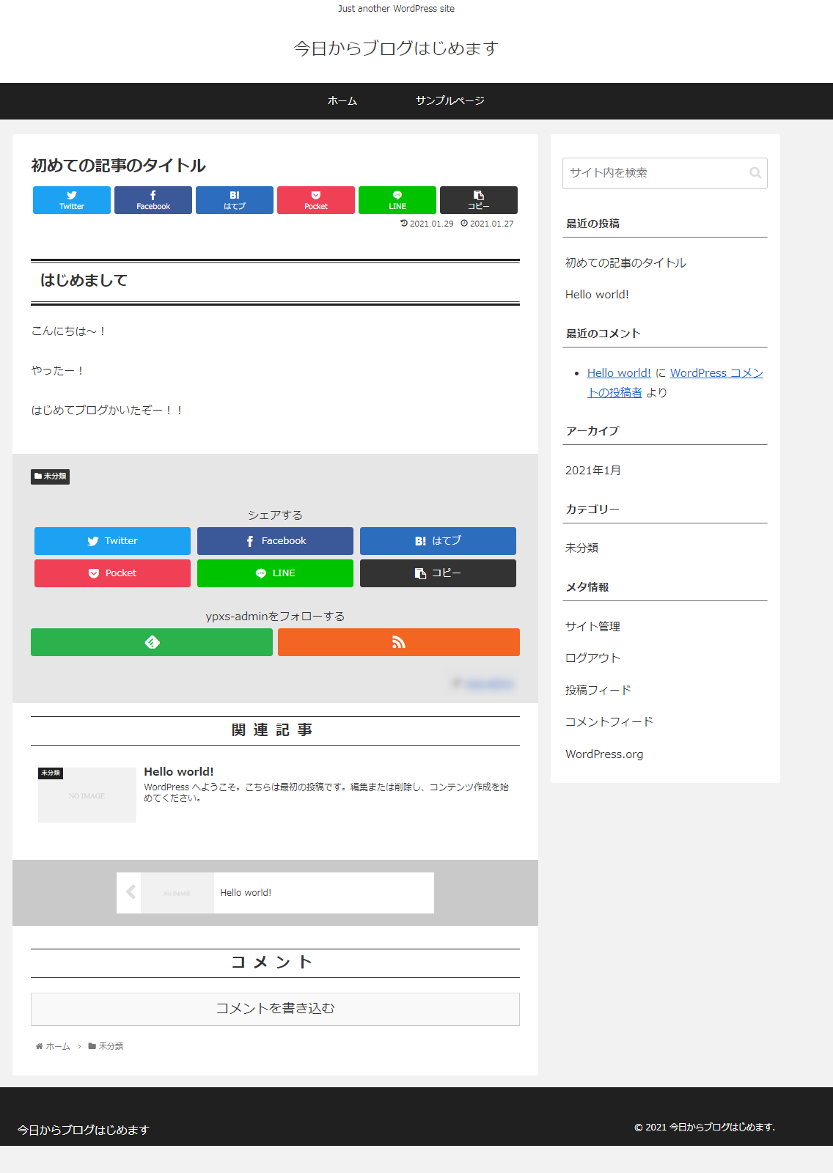This screenshot has height=1173, width=833.
Task: Copy the link with the bottom コピー button
Action: pyautogui.click(x=438, y=573)
